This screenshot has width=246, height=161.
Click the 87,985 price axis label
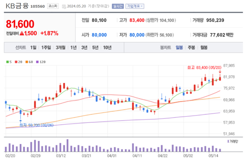click(x=229, y=66)
